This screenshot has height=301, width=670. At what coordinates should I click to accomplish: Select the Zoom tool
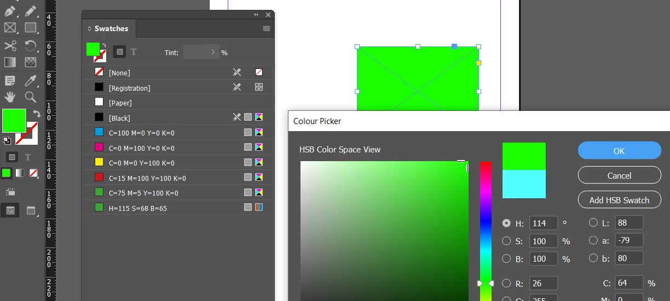pos(31,97)
